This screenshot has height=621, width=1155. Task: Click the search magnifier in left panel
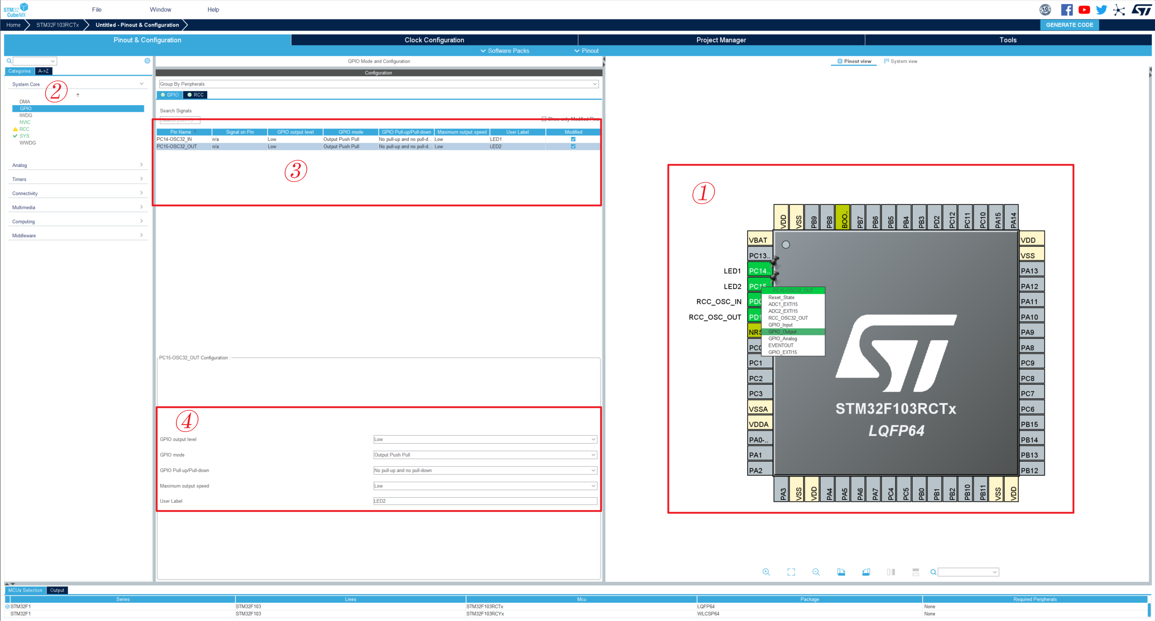(9, 61)
